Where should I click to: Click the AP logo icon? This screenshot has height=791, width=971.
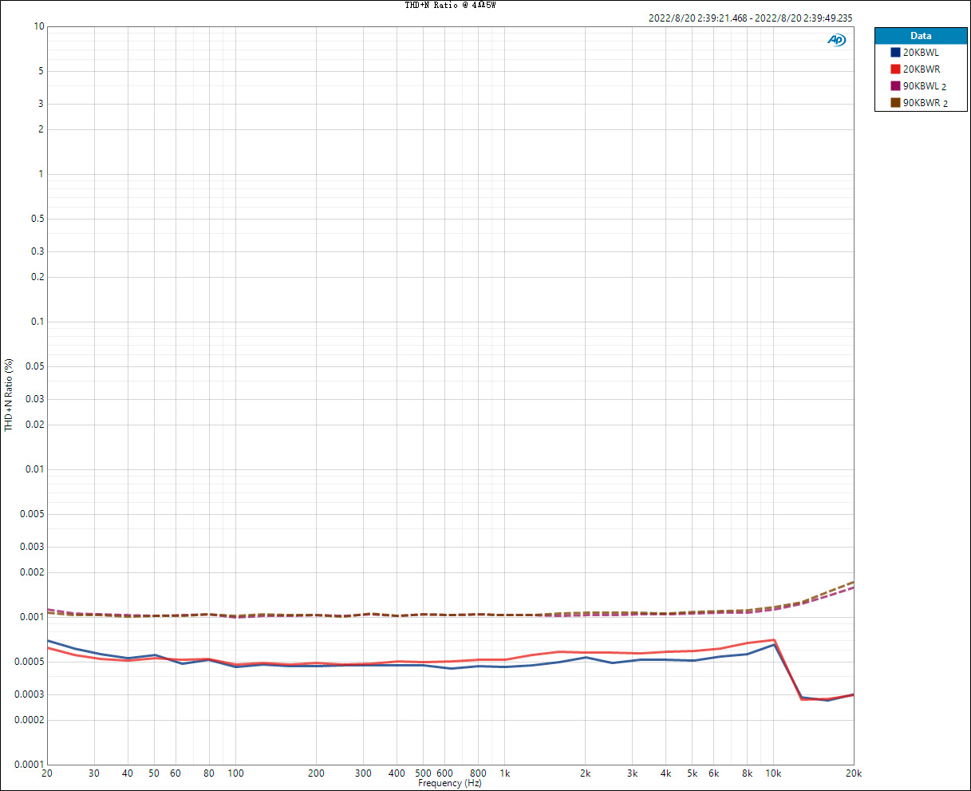tap(836, 40)
